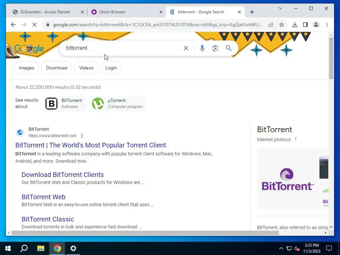Open Chrome three-dot menu

point(327,25)
